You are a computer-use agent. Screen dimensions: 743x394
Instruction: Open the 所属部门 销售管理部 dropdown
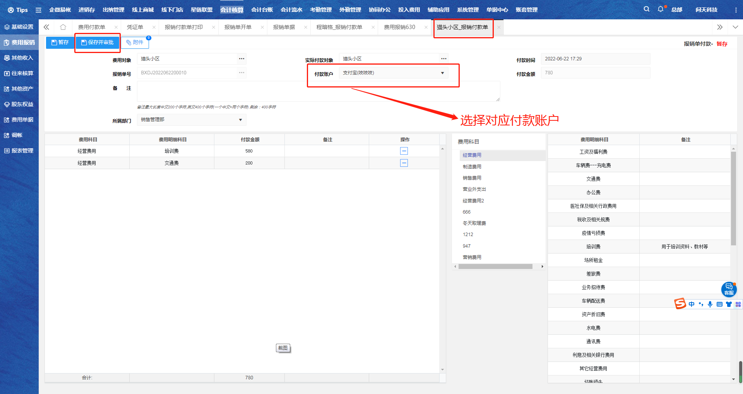point(240,120)
